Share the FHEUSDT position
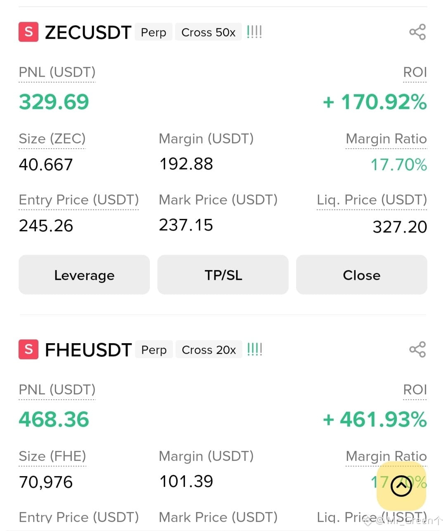Image resolution: width=446 pixels, height=531 pixels. (x=417, y=349)
